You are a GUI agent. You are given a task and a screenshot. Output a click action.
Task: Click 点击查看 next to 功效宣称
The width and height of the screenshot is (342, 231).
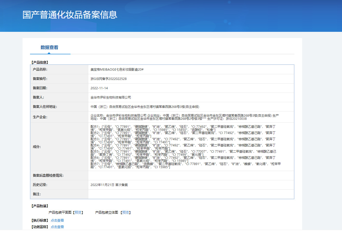57,227
